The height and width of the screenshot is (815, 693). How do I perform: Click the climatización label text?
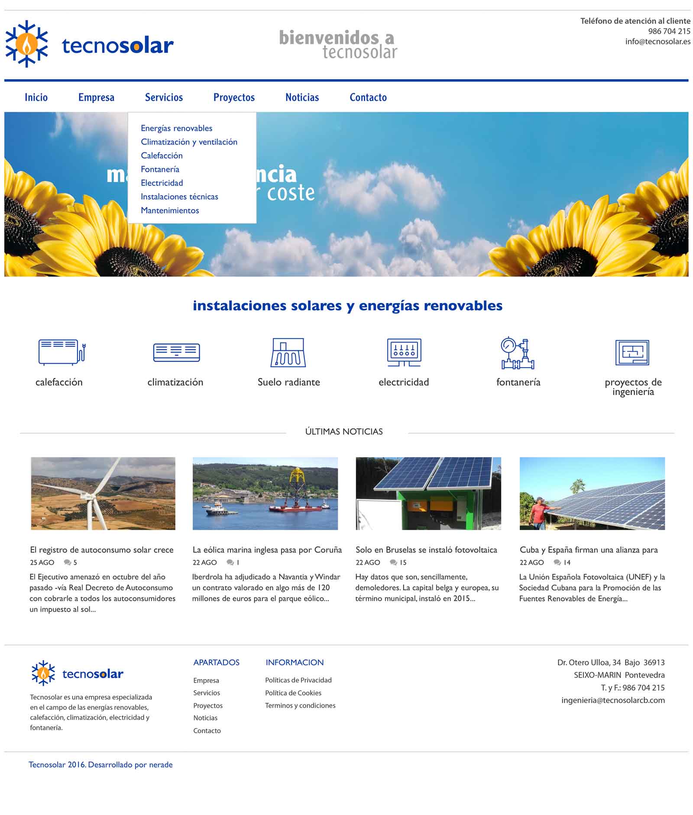pos(175,382)
